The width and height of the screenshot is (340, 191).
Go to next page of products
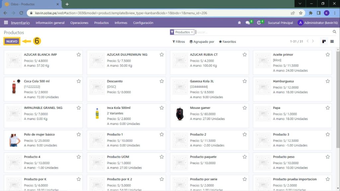point(313,42)
